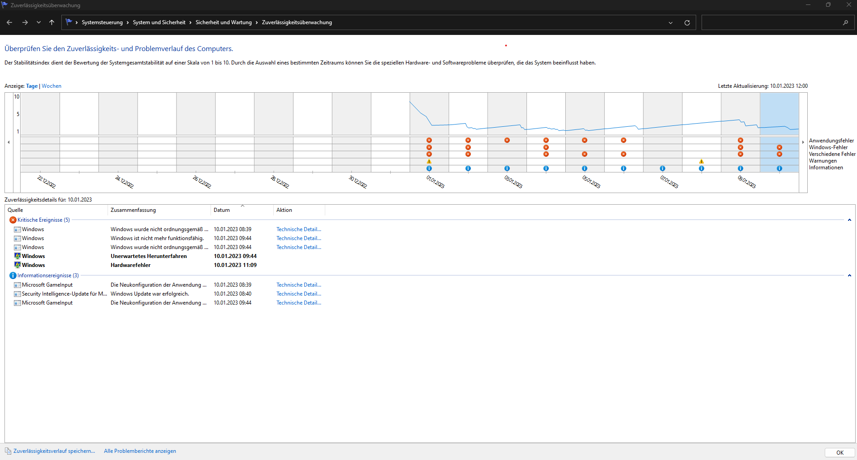Click the Aktion column header
The height and width of the screenshot is (460, 857).
click(x=299, y=210)
